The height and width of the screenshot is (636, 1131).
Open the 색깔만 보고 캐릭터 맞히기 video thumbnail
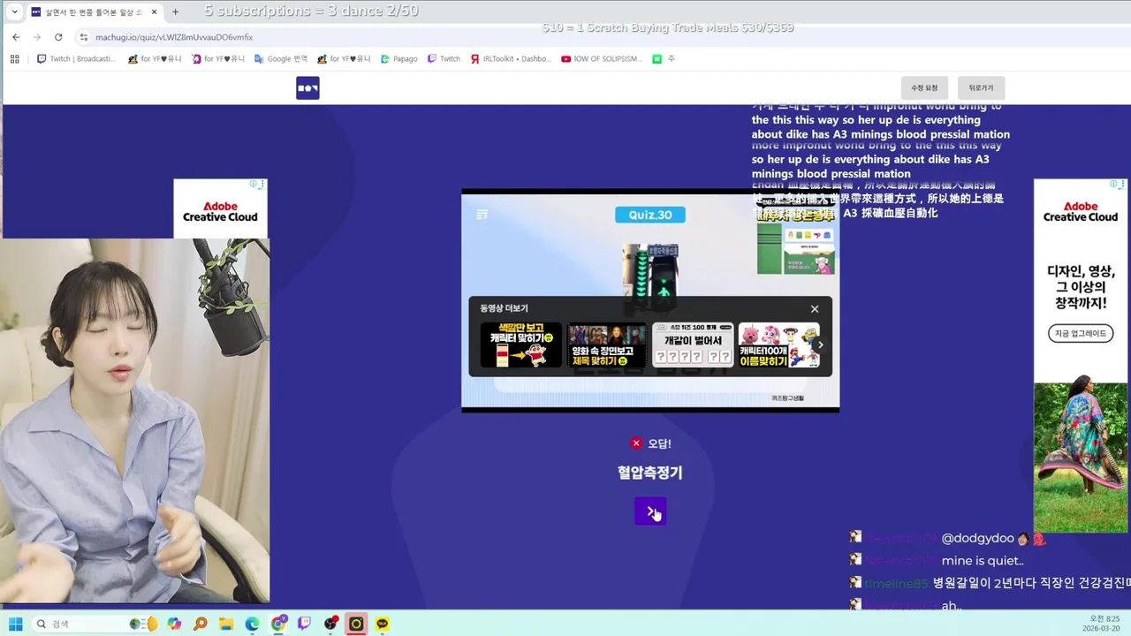[x=521, y=345]
